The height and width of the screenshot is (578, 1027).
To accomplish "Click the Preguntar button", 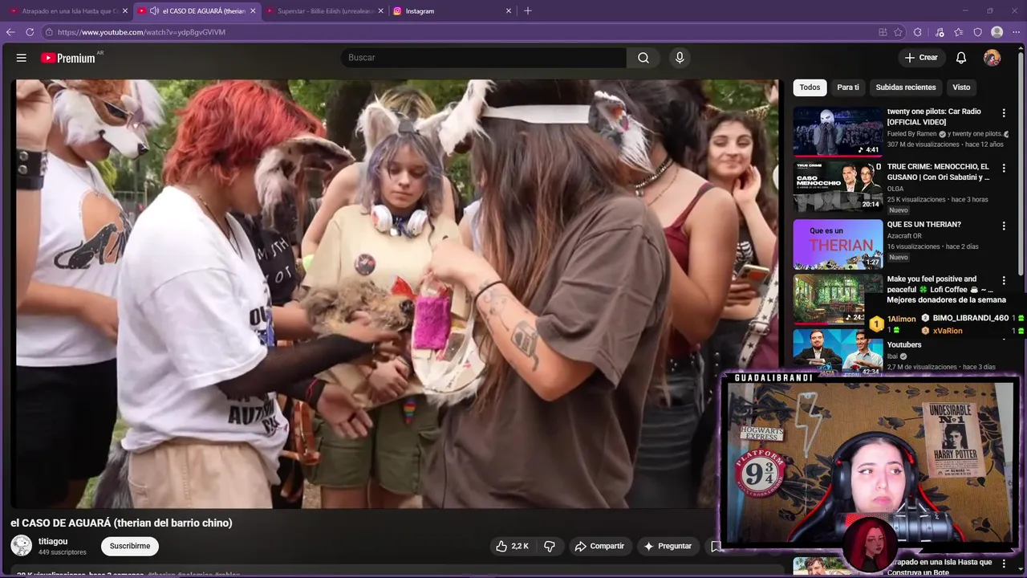I will [668, 546].
